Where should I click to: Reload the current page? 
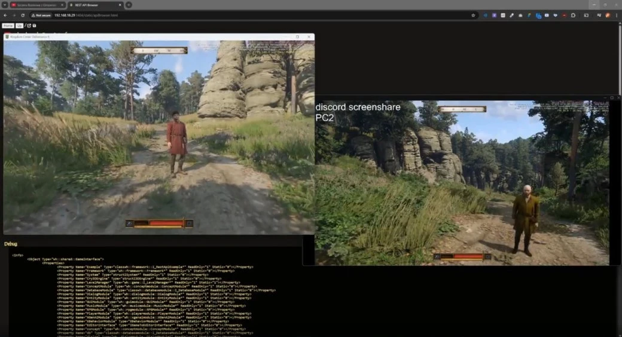(23, 15)
